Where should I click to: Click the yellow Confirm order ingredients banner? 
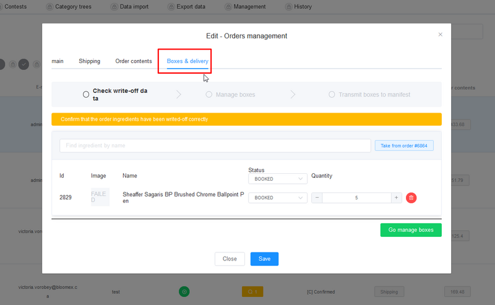246,119
